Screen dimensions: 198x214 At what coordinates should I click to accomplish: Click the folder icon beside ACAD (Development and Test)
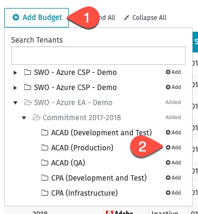point(45,133)
